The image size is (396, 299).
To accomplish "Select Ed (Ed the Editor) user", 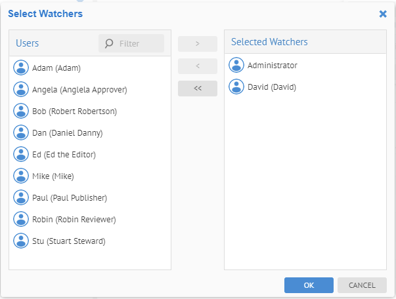I will pos(64,154).
